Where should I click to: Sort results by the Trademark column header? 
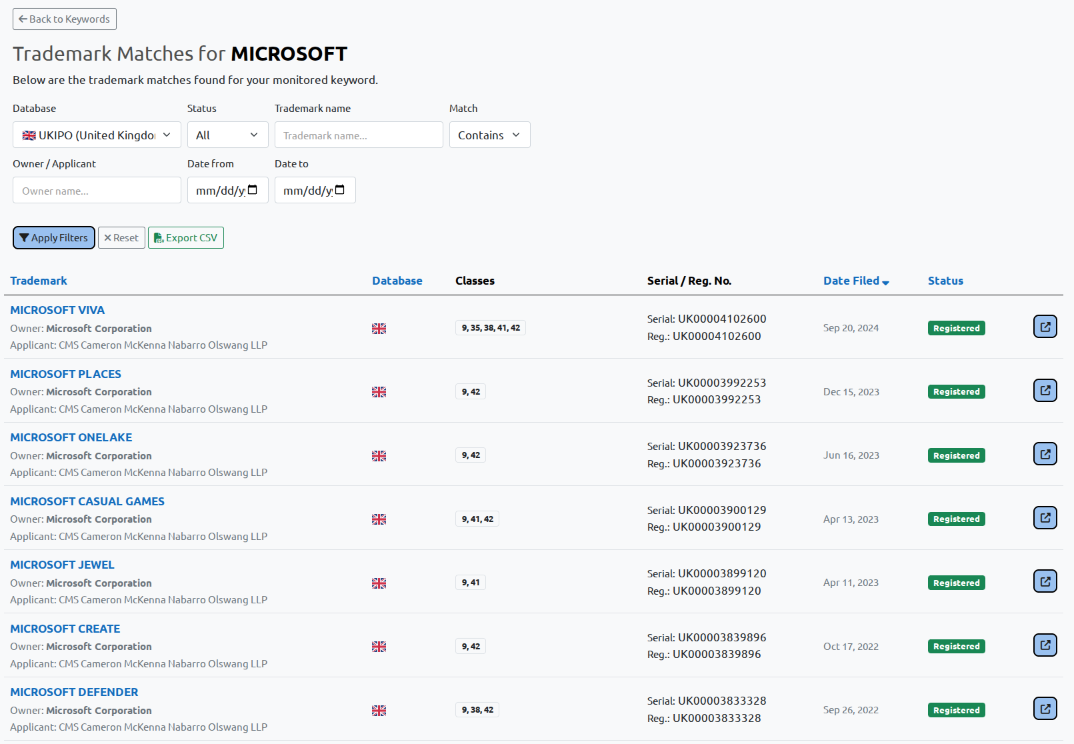38,281
